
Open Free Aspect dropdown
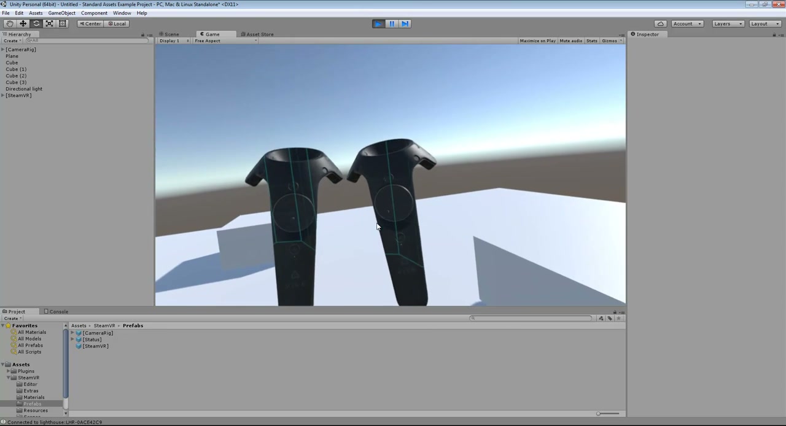(x=225, y=41)
